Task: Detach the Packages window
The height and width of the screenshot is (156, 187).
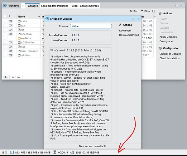Action: 176,6
